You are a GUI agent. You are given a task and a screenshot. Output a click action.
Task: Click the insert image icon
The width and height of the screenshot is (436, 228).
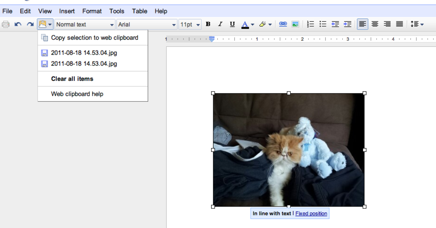pyautogui.click(x=295, y=24)
